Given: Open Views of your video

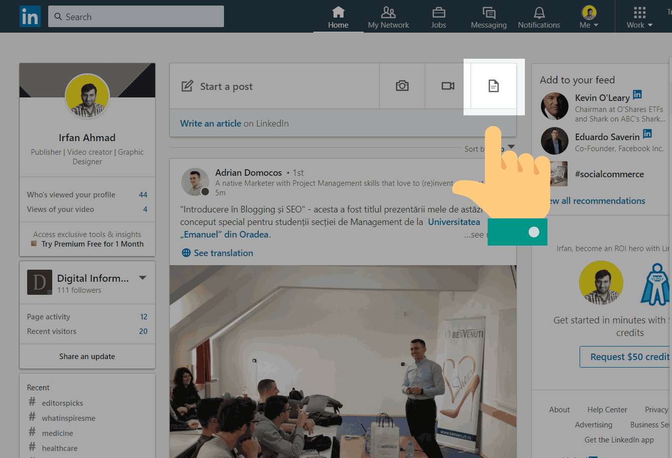Looking at the screenshot, I should click(x=87, y=209).
